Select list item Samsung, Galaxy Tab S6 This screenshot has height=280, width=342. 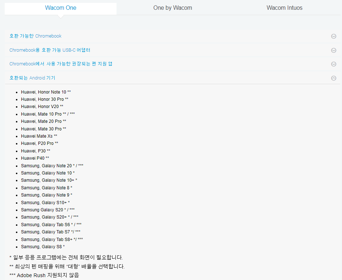click(51, 224)
